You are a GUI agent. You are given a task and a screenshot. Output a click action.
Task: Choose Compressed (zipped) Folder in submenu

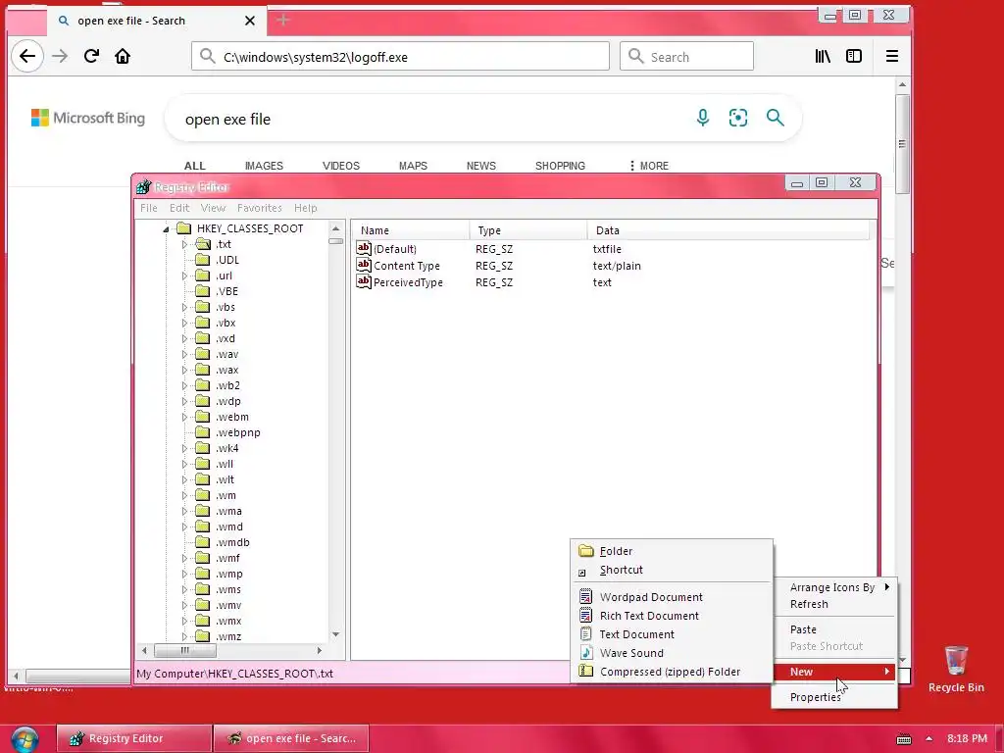pyautogui.click(x=671, y=671)
